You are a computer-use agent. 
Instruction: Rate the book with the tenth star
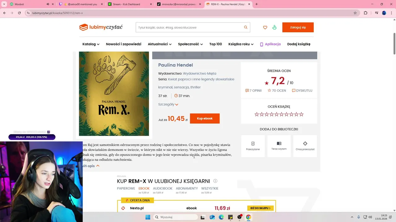[301, 114]
